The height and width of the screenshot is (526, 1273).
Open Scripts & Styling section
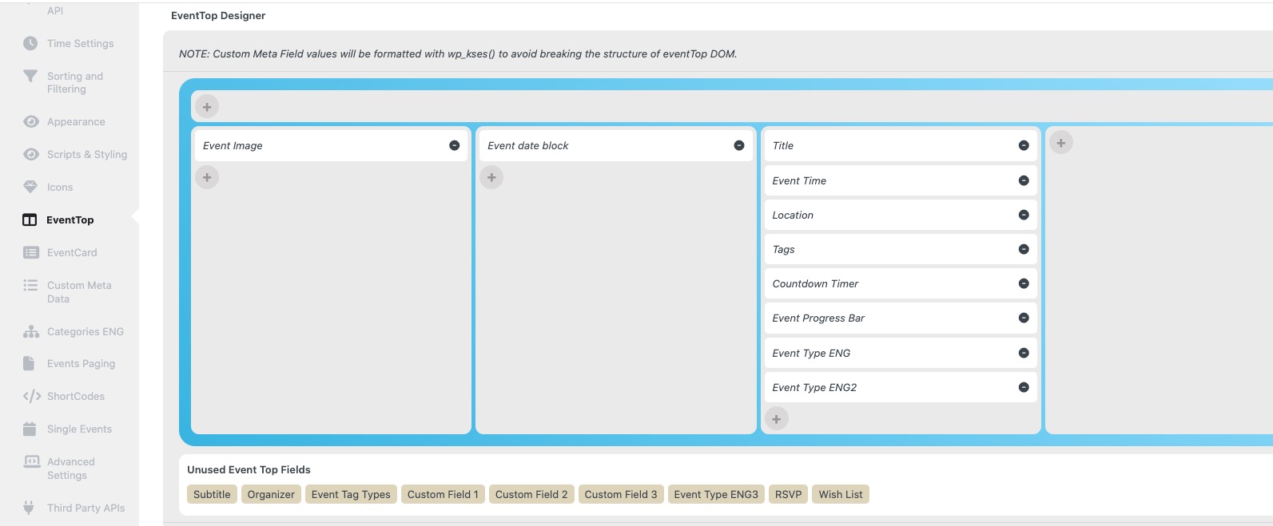coord(87,154)
